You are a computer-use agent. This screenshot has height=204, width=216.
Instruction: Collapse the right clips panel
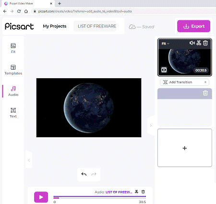151,126
